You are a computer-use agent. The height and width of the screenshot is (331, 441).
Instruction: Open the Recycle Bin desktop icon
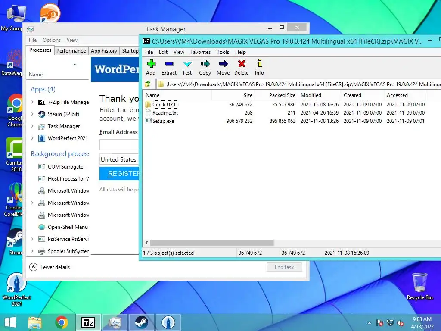(419, 286)
